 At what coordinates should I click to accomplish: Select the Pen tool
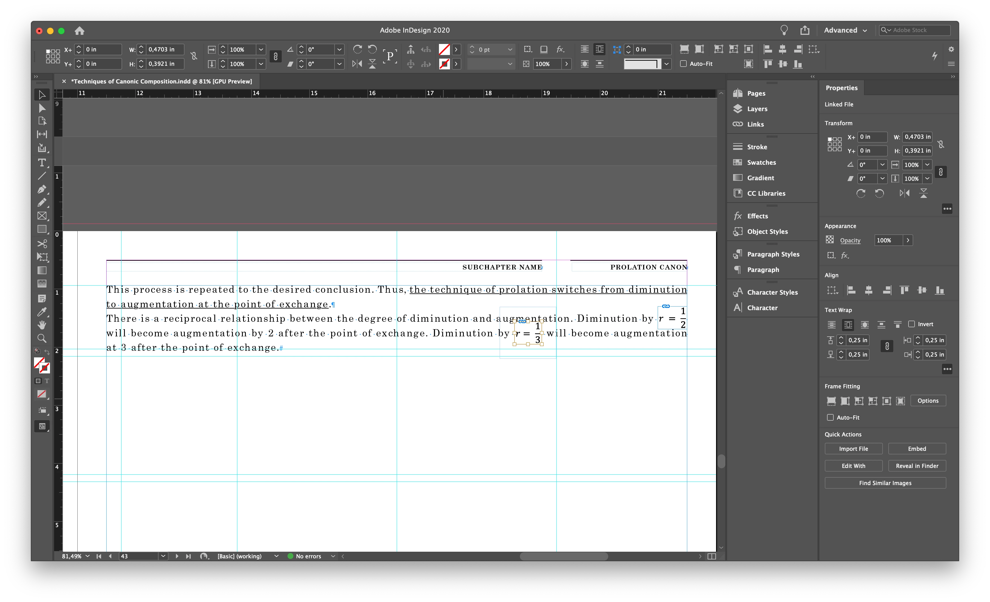tap(41, 189)
